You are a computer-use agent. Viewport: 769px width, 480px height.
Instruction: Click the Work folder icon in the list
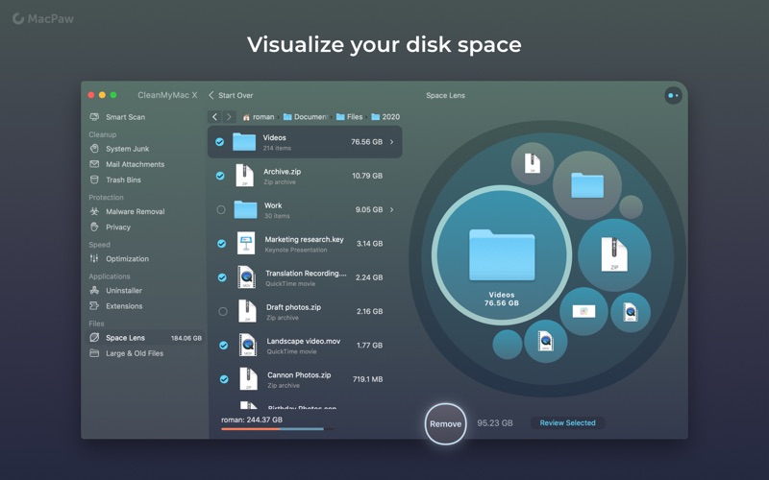click(x=245, y=209)
